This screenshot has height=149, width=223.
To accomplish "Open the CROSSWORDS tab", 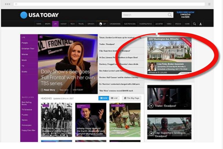I will pos(115,24).
